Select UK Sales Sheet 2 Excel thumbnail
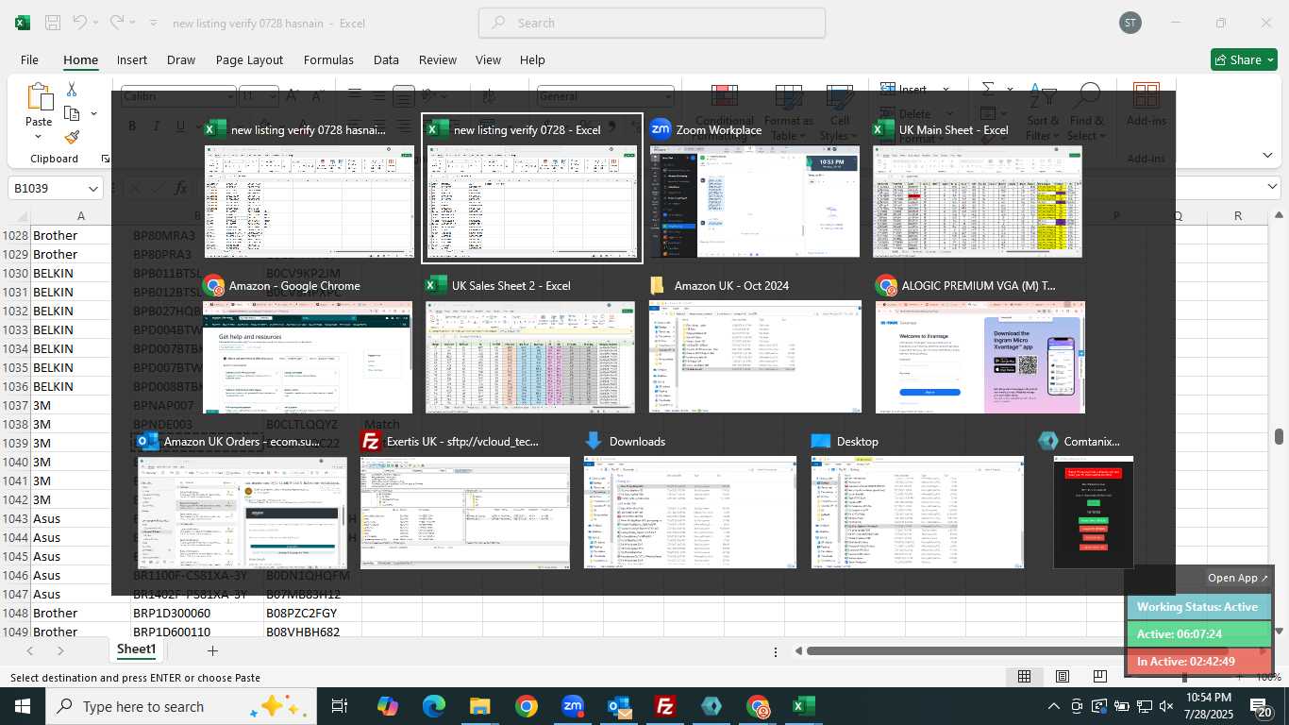1289x725 pixels. (x=530, y=344)
